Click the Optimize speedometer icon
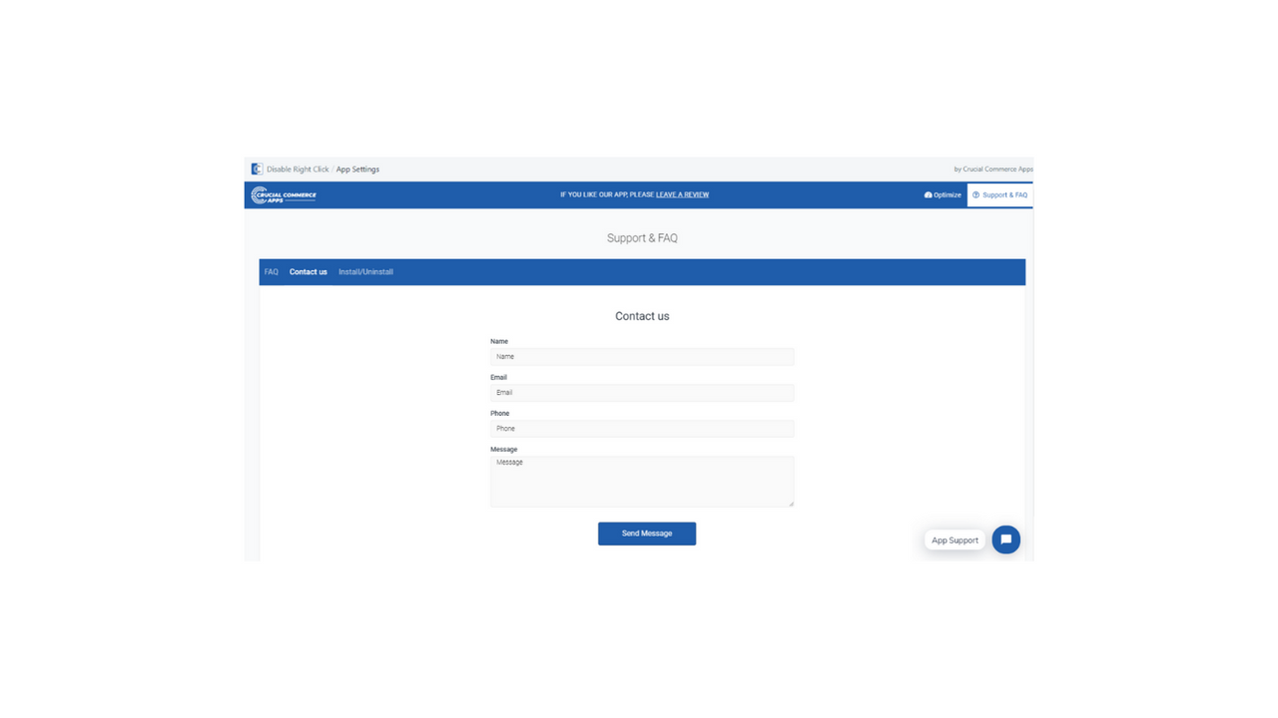This screenshot has height=718, width=1278. pyautogui.click(x=927, y=194)
